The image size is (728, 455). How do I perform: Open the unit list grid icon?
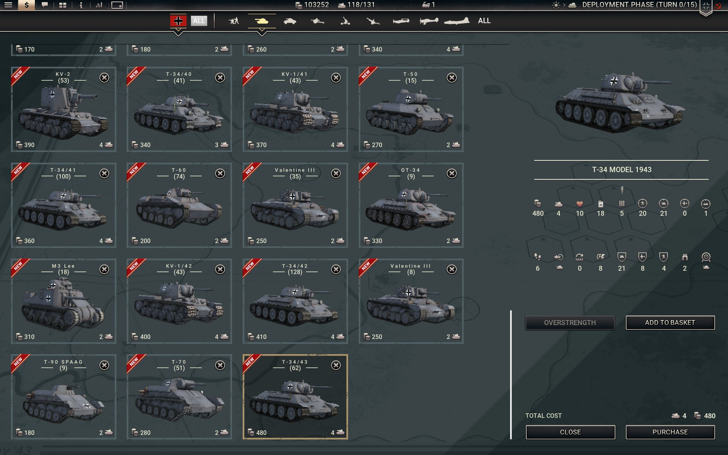pos(63,5)
